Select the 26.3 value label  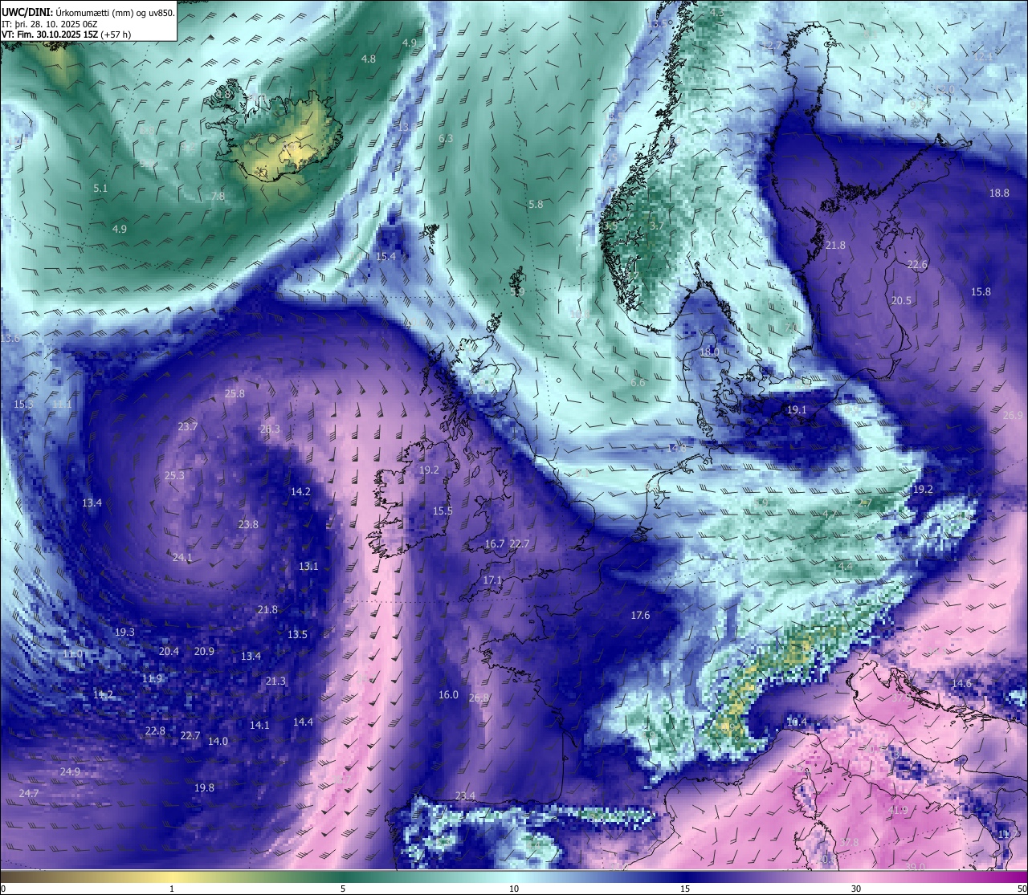(x=270, y=429)
